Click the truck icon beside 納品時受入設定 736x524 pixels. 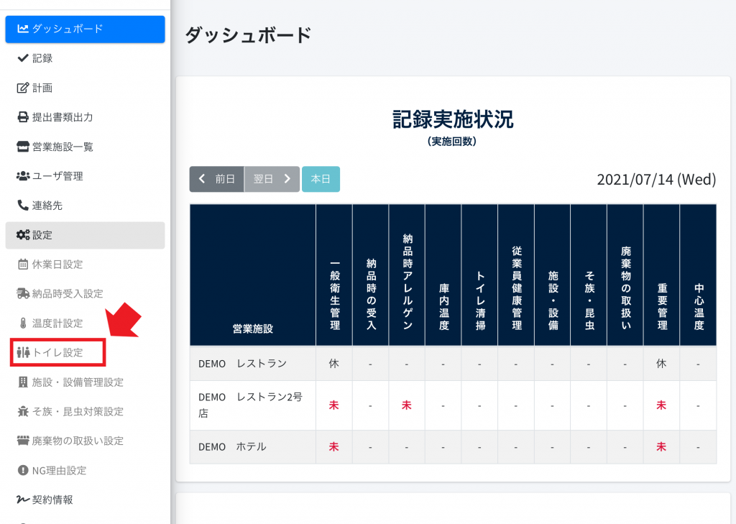(x=22, y=293)
